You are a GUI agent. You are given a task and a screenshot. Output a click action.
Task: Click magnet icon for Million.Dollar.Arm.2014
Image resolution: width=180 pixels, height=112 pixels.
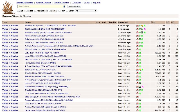(138, 36)
